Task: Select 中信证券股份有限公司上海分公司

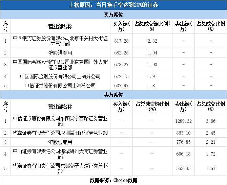Action: (x=60, y=86)
